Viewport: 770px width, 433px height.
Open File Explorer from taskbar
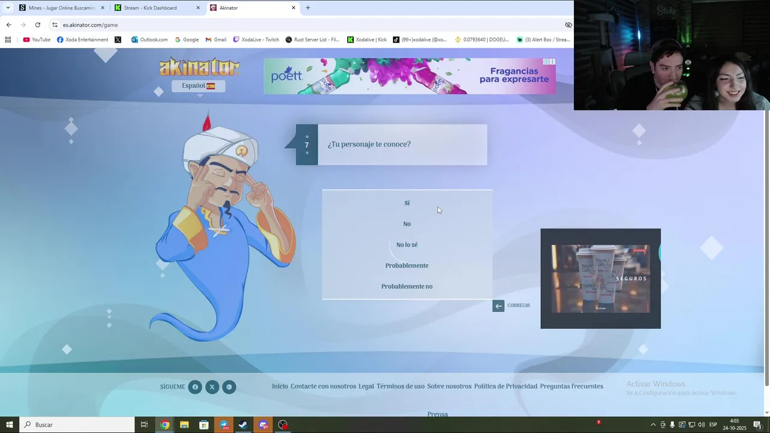point(184,425)
